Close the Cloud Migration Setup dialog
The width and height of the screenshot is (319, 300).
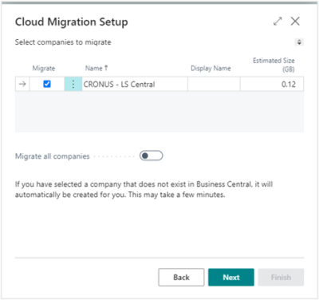point(295,22)
